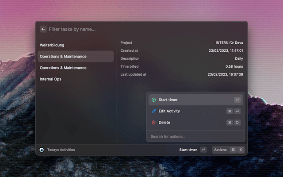
Task: Focus the Search for actions field
Action: [x=195, y=136]
